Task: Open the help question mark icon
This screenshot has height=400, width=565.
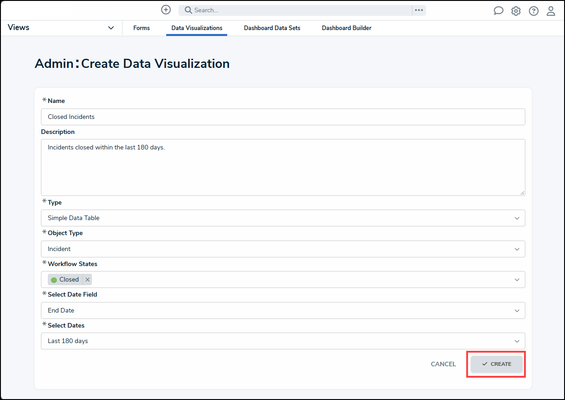Action: [x=534, y=11]
